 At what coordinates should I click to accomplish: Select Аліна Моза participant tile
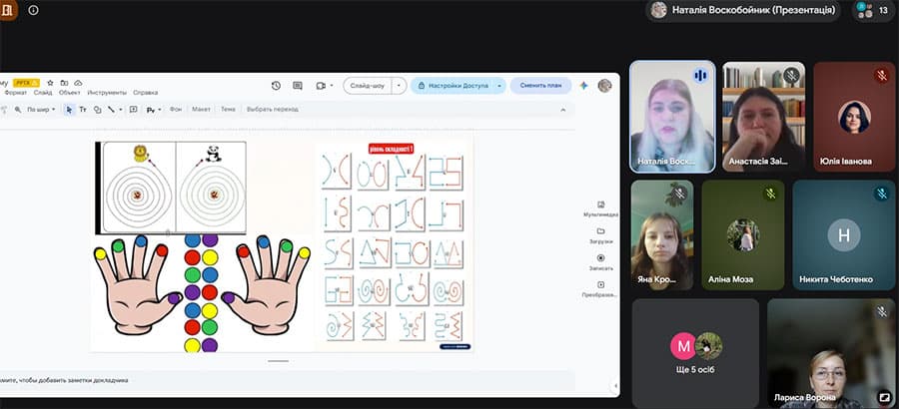click(x=743, y=234)
